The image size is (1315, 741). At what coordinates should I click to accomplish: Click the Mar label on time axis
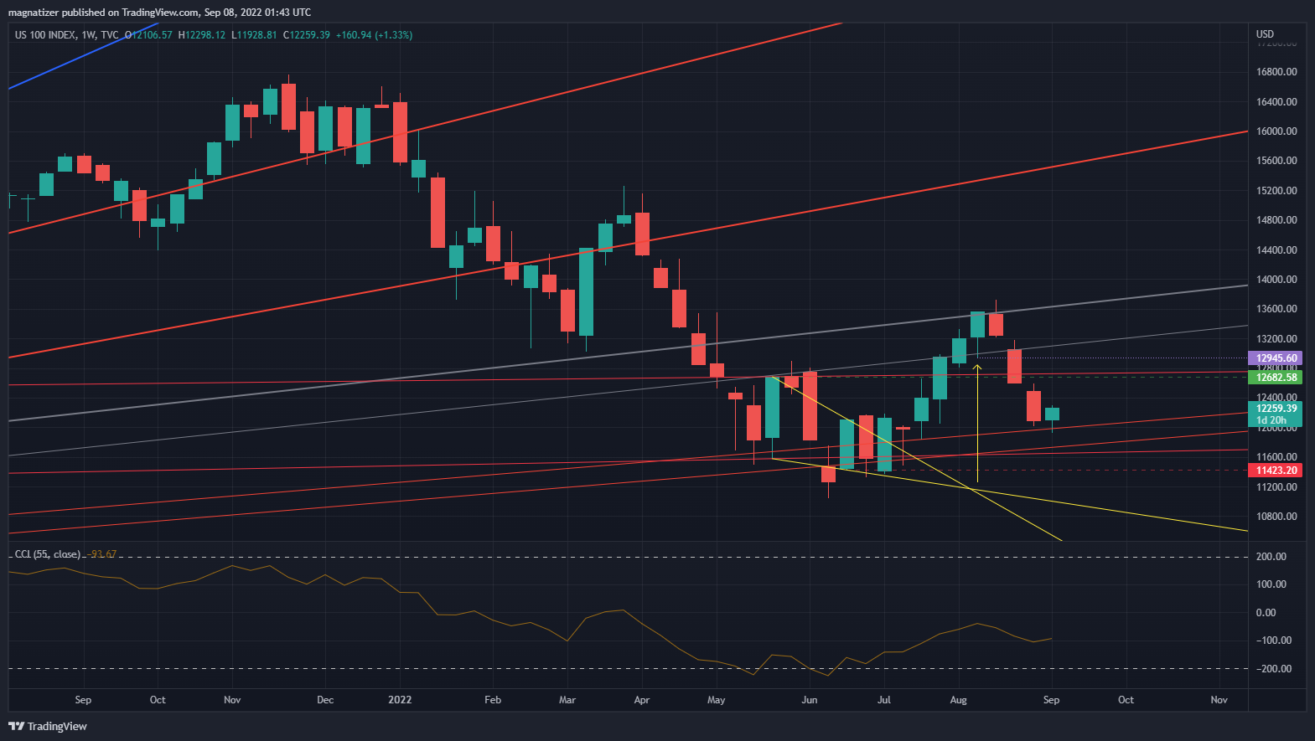click(567, 700)
